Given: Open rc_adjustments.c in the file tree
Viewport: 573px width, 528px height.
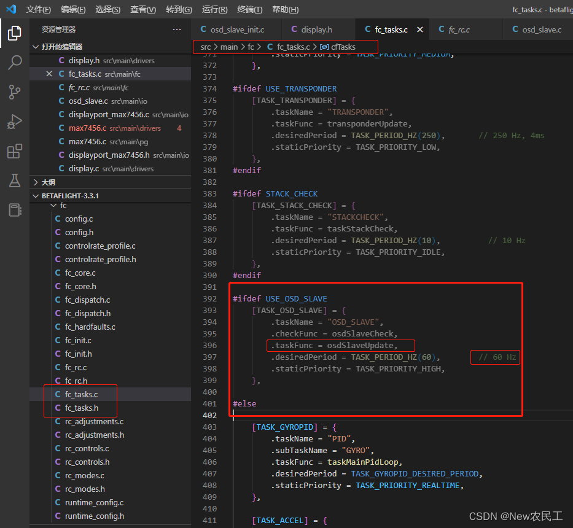Looking at the screenshot, I should [111, 422].
